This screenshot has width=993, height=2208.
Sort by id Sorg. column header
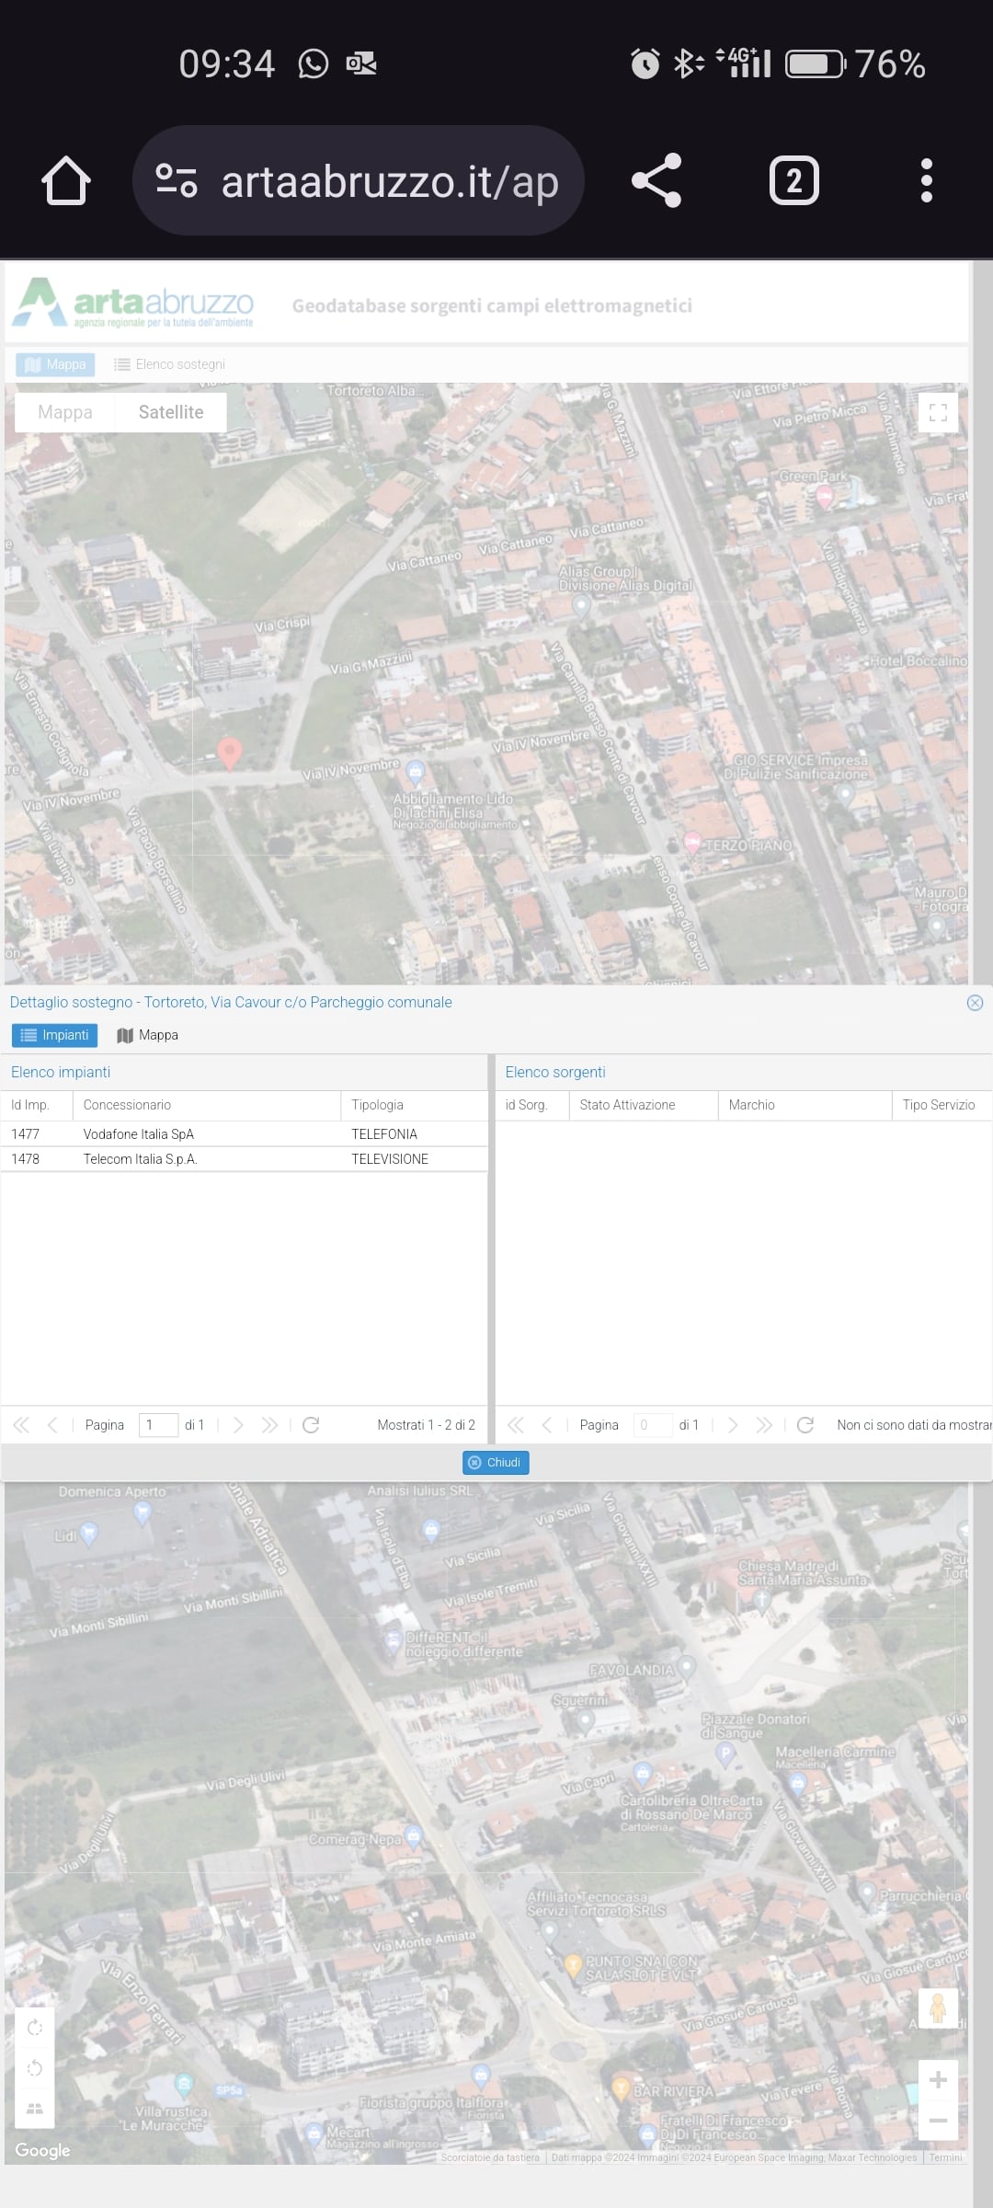(x=532, y=1105)
